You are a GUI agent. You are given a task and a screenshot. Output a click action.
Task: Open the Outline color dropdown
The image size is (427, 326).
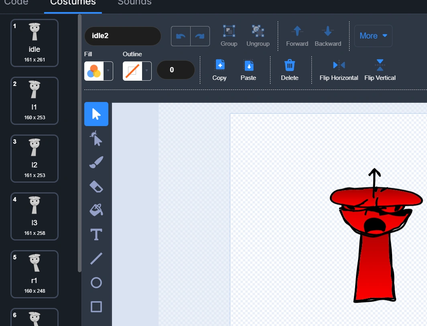click(137, 71)
